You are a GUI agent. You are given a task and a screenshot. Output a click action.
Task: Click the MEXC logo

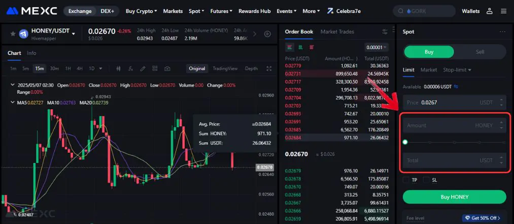pyautogui.click(x=31, y=11)
